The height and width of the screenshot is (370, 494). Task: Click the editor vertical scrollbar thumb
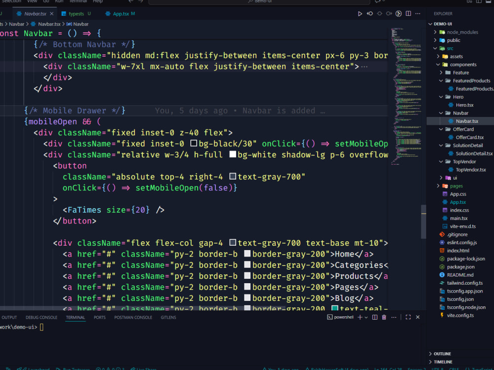pyautogui.click(x=423, y=222)
